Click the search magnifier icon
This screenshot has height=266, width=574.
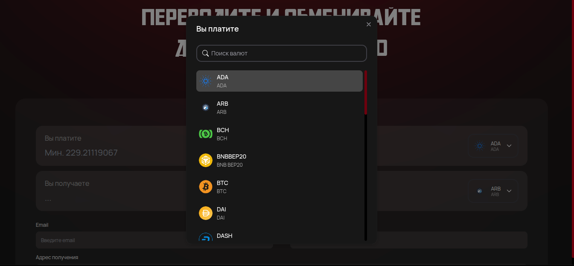click(205, 53)
